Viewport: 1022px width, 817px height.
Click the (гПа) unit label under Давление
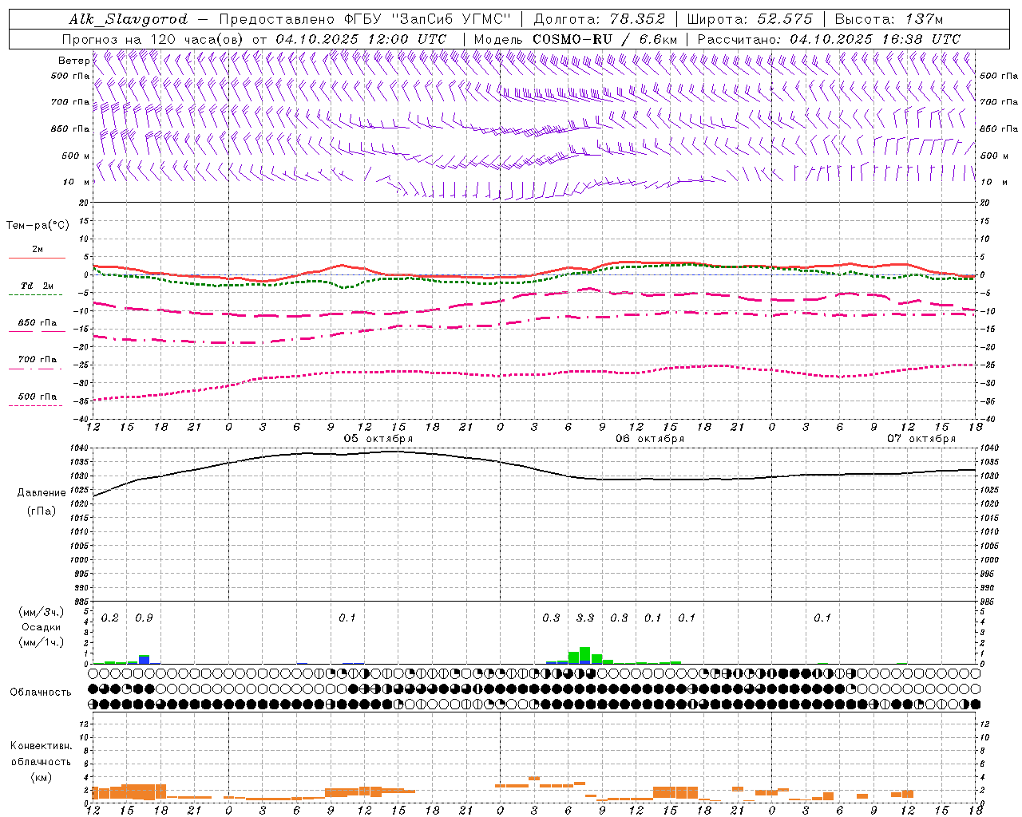[x=41, y=511]
